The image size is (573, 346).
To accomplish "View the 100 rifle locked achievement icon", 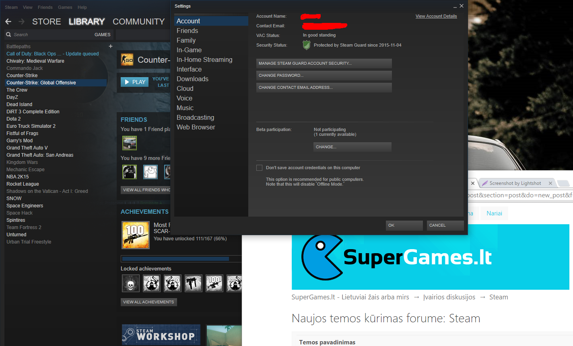I will tap(214, 283).
